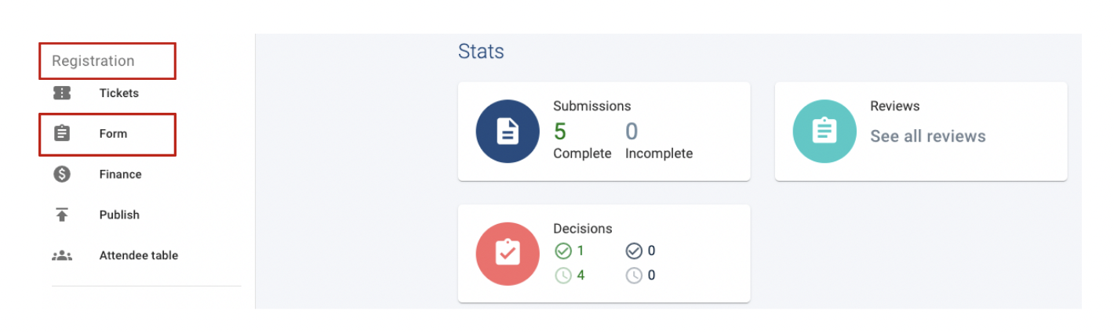This screenshot has height=332, width=1114.
Task: Click the green pending clock icon
Action: click(562, 275)
